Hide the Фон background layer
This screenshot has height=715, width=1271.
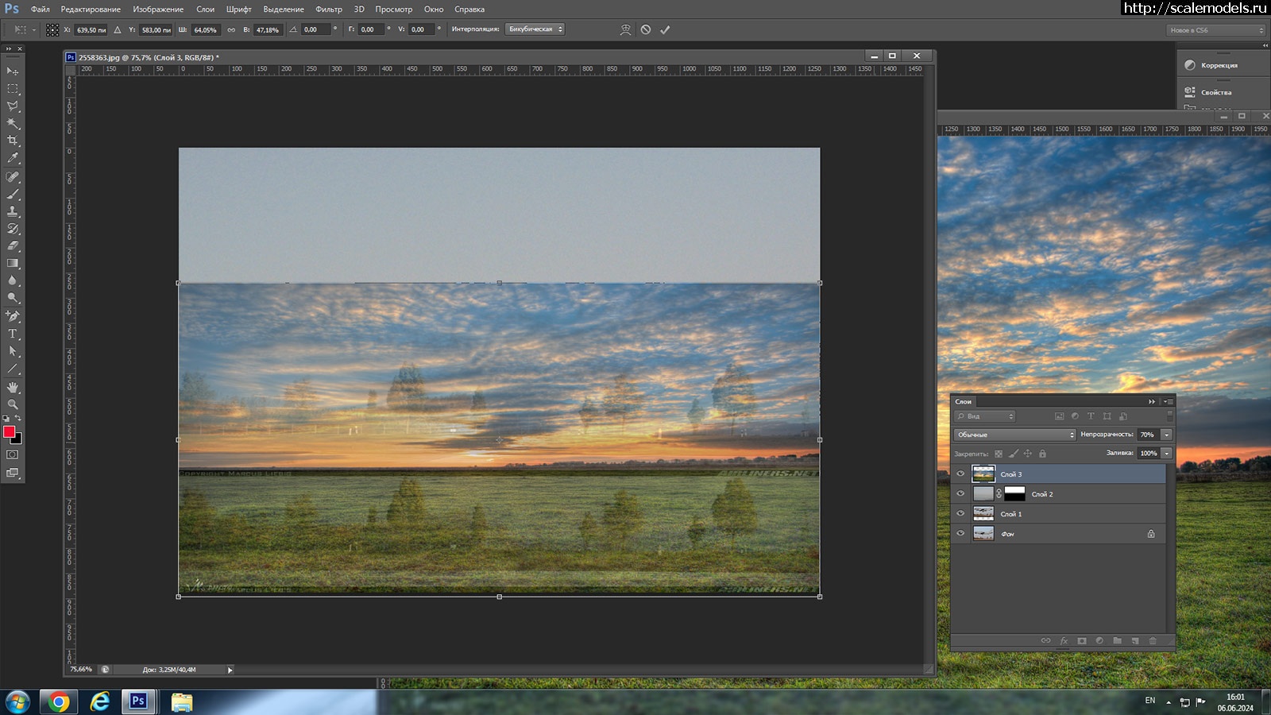(960, 534)
